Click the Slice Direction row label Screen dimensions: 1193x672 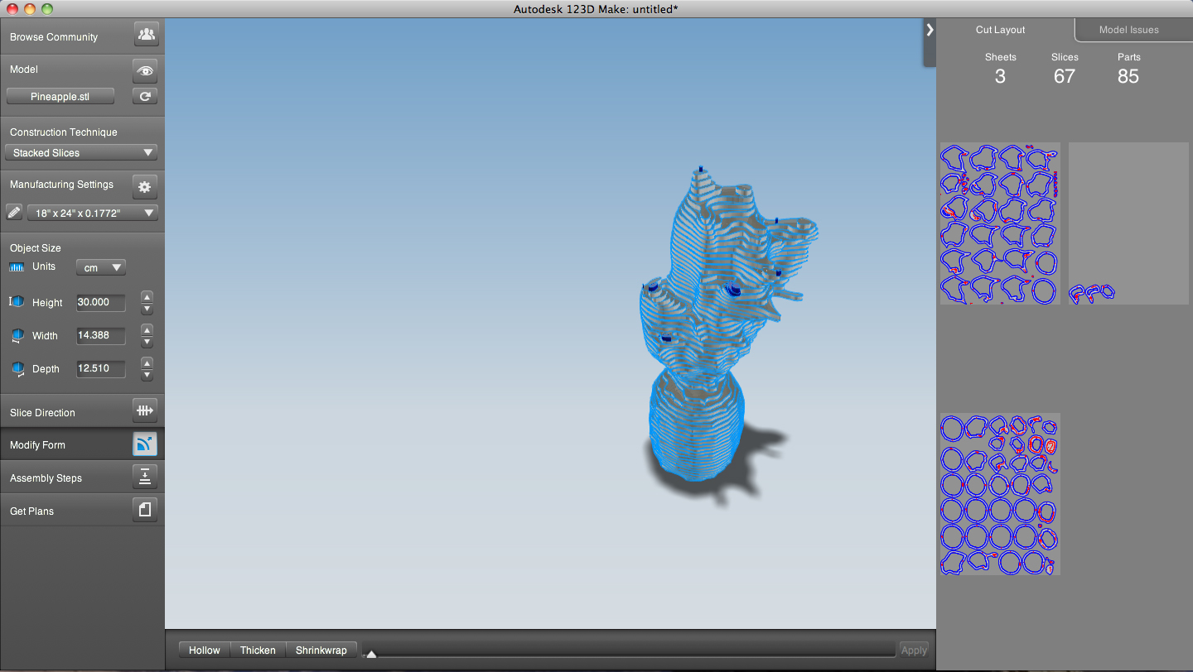(42, 412)
